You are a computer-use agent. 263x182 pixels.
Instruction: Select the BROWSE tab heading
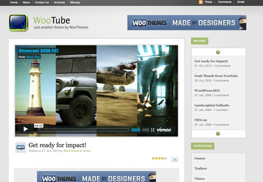[x=200, y=41]
